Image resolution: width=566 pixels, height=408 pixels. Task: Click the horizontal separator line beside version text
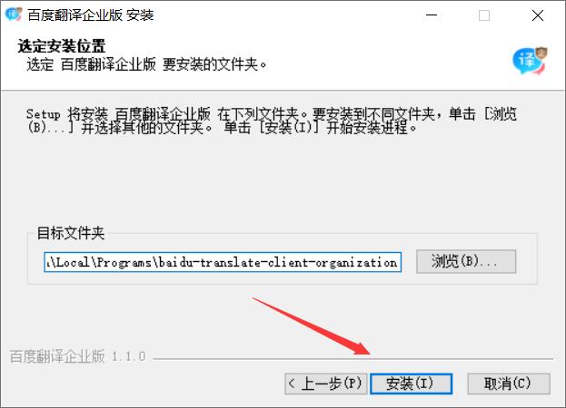[353, 359]
